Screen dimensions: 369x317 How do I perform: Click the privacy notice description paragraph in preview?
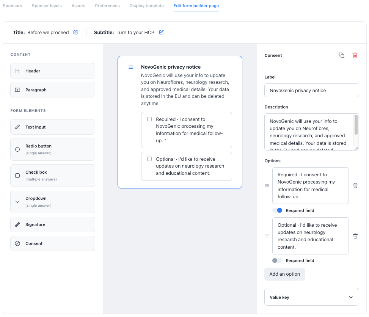point(185,89)
